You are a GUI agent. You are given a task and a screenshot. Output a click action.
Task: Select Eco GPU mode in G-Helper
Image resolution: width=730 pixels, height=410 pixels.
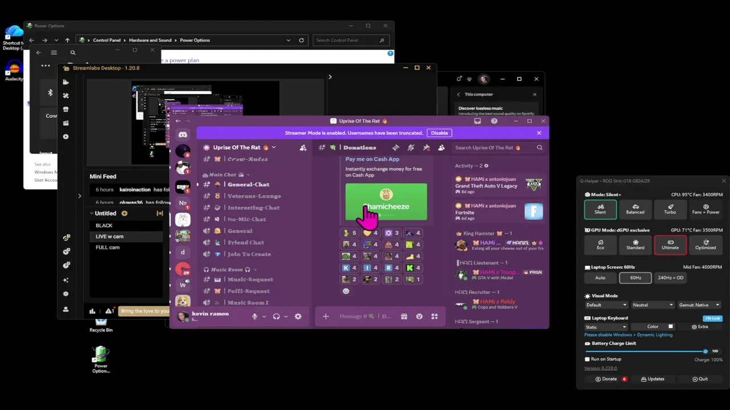click(x=600, y=244)
